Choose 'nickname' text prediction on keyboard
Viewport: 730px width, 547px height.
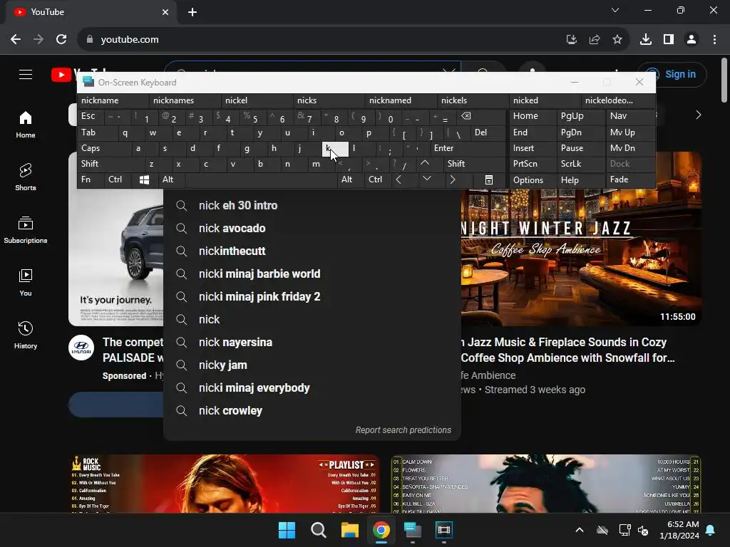point(113,100)
